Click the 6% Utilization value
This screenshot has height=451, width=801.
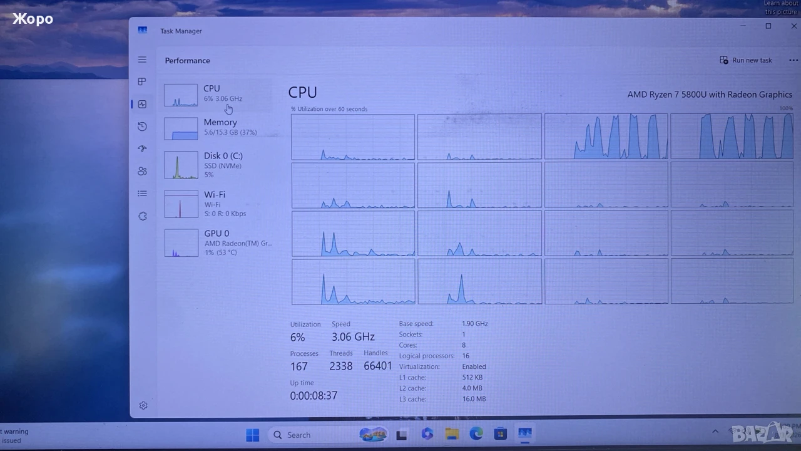pyautogui.click(x=297, y=337)
